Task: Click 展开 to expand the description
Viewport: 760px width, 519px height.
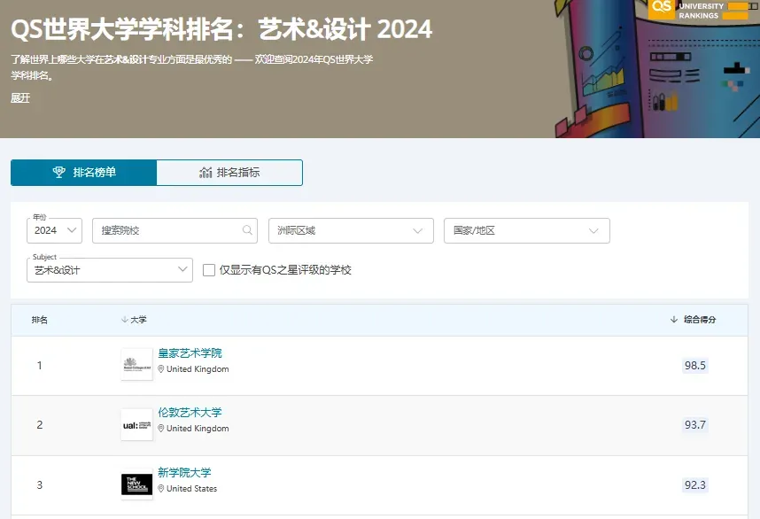Action: 20,97
